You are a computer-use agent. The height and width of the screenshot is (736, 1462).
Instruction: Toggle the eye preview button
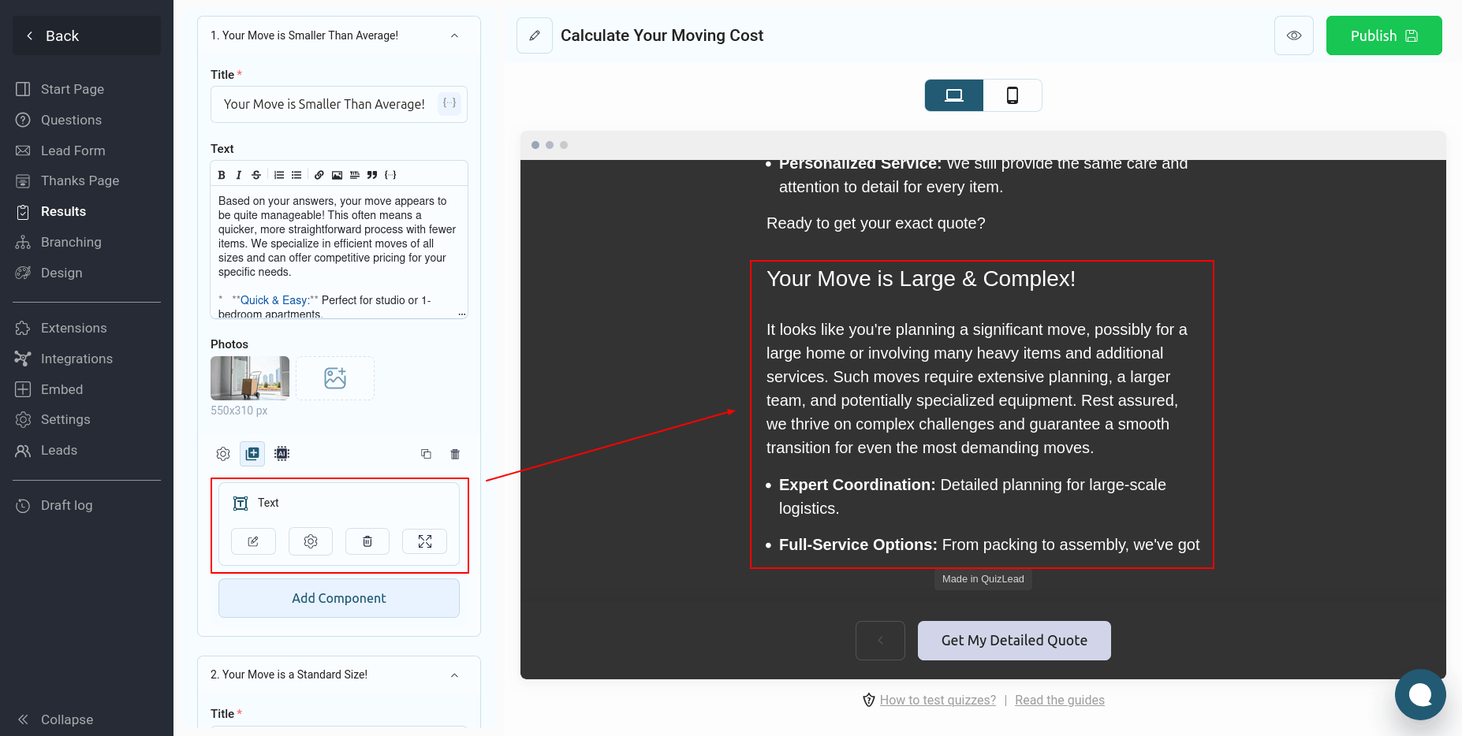pos(1293,35)
